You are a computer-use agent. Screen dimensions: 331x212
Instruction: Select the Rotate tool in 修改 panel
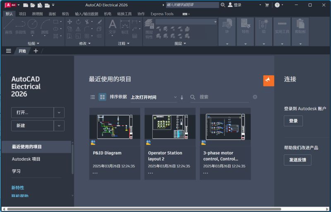[x=78, y=22]
